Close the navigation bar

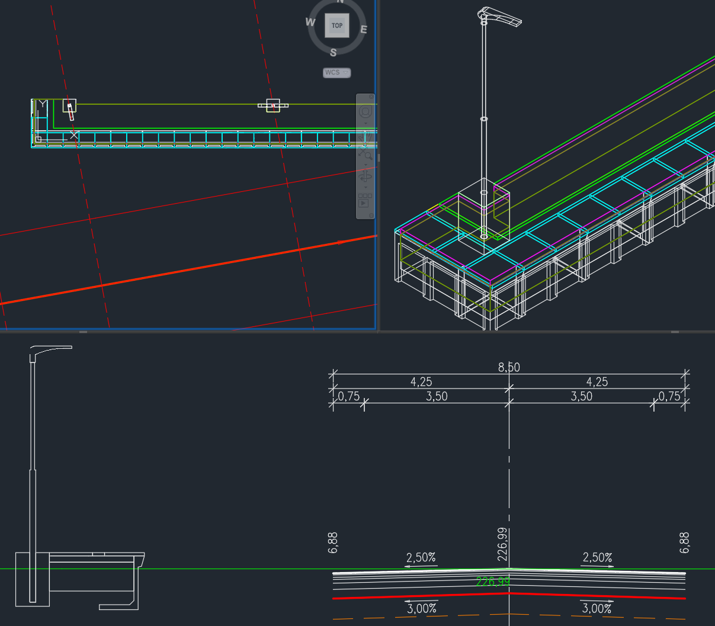point(371,97)
